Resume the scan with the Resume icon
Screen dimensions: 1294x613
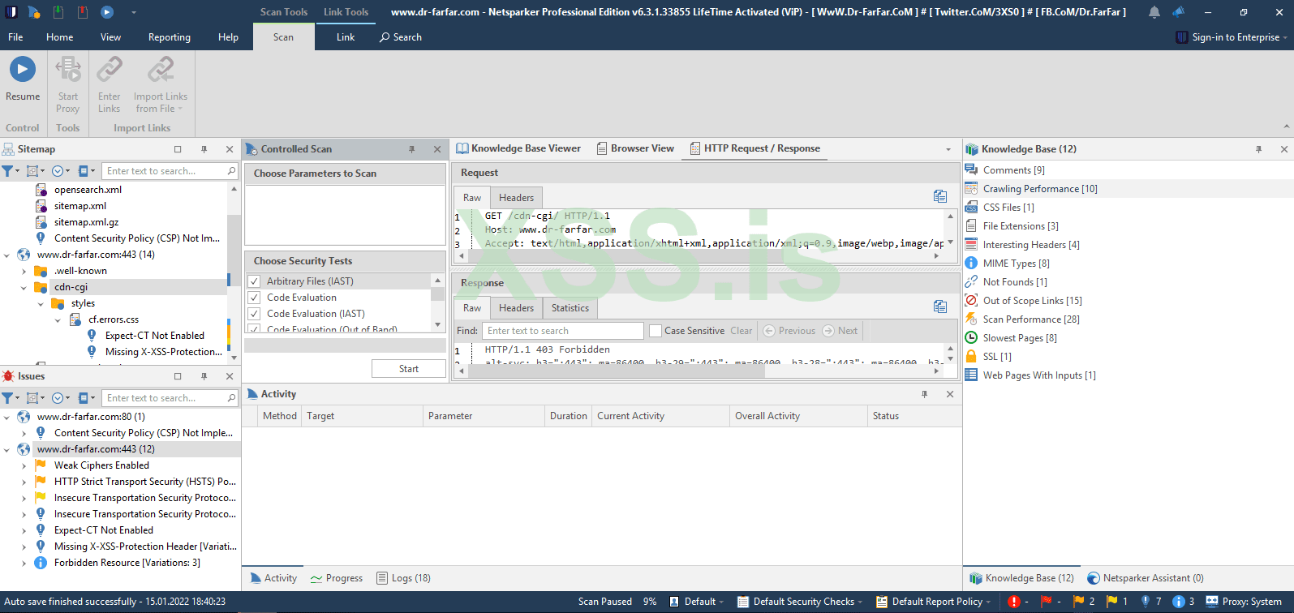(x=22, y=70)
